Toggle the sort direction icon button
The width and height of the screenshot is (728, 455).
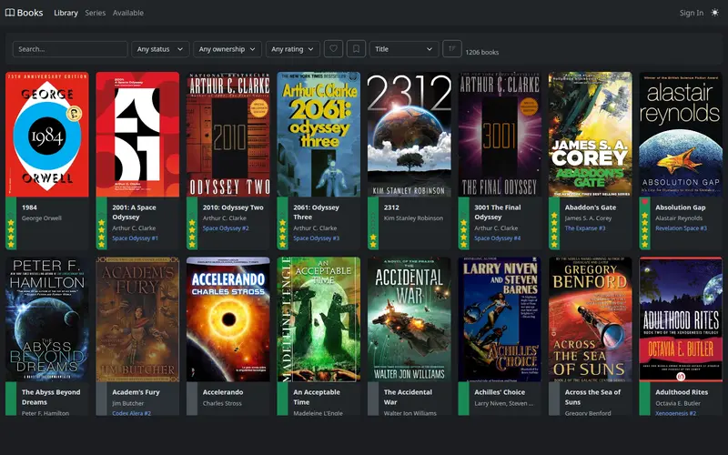(x=451, y=49)
